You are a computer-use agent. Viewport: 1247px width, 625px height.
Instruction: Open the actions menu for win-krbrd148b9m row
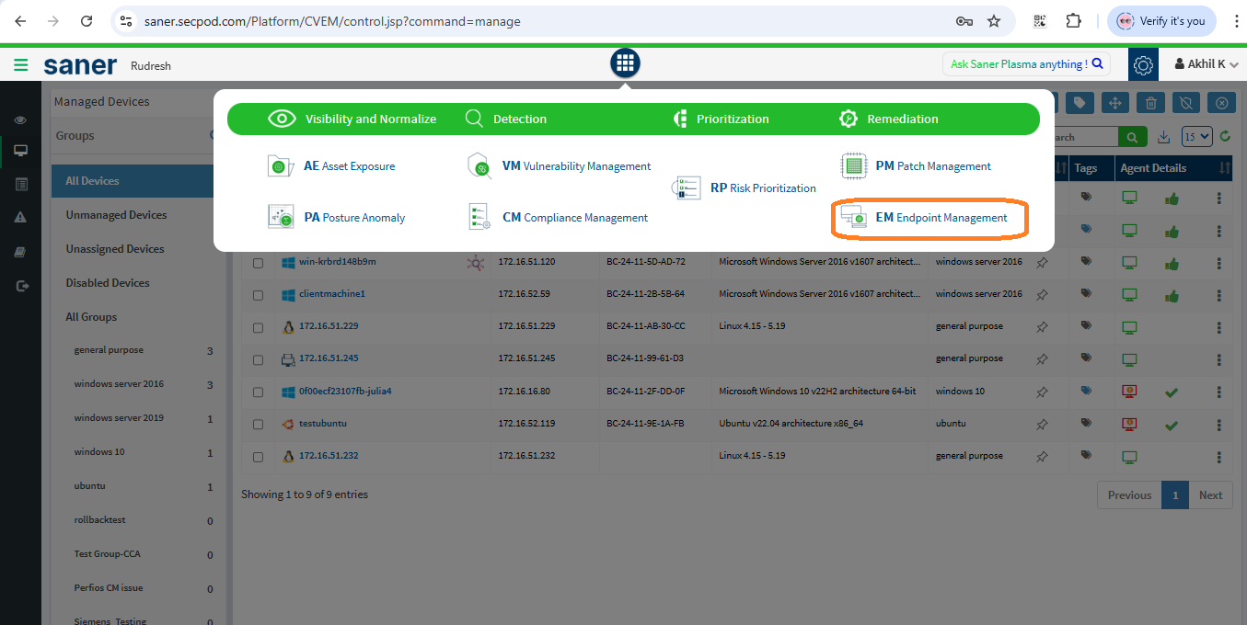click(1219, 263)
